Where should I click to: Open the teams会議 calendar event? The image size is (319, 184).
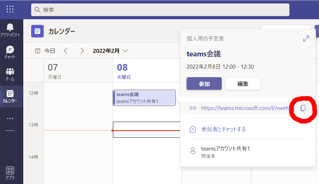144,98
